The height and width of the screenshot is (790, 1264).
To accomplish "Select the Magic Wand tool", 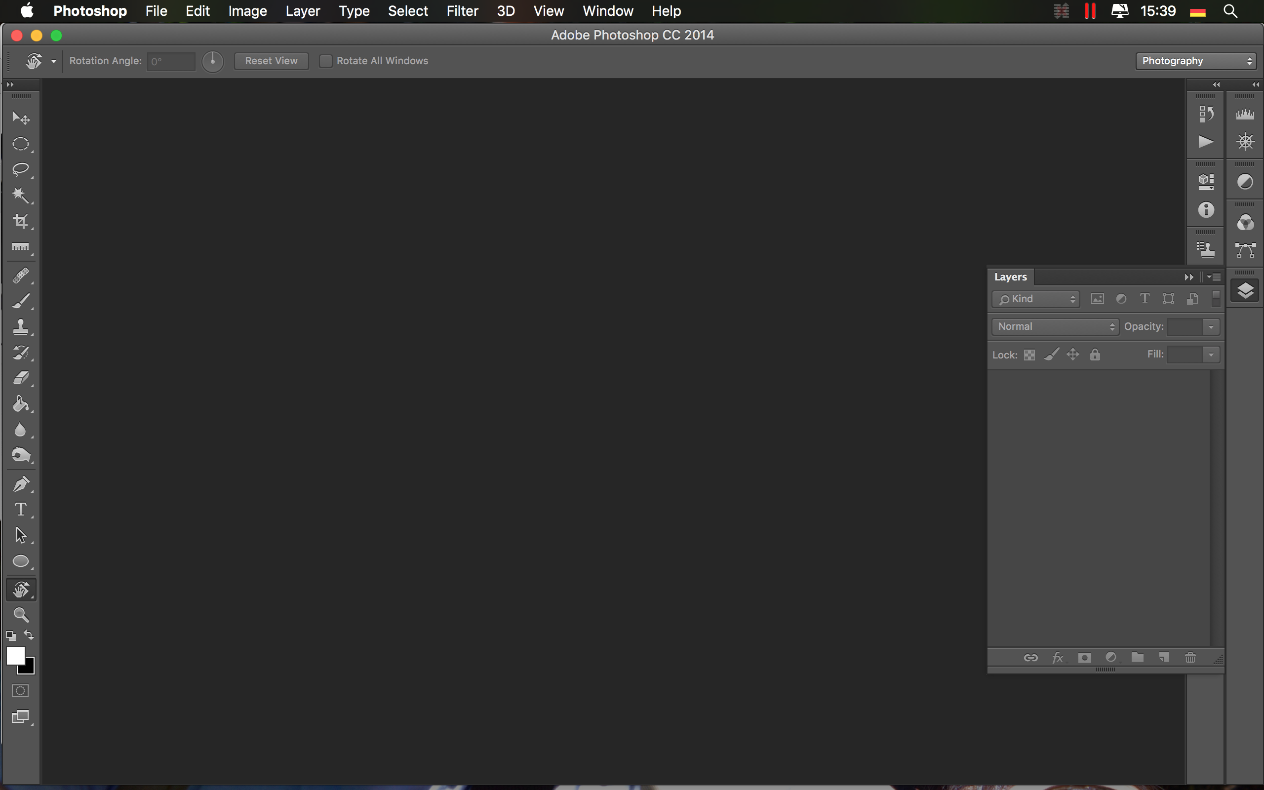I will click(x=21, y=196).
